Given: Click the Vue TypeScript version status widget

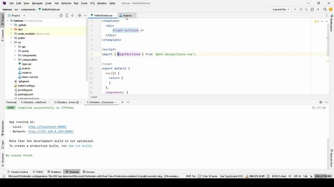Looking at the screenshot, I should 231,176.
